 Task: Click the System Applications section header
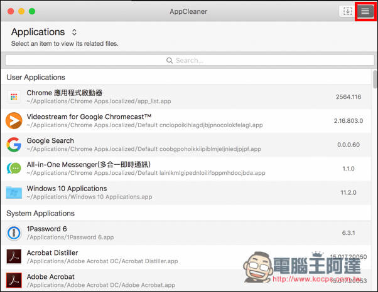pyautogui.click(x=40, y=213)
